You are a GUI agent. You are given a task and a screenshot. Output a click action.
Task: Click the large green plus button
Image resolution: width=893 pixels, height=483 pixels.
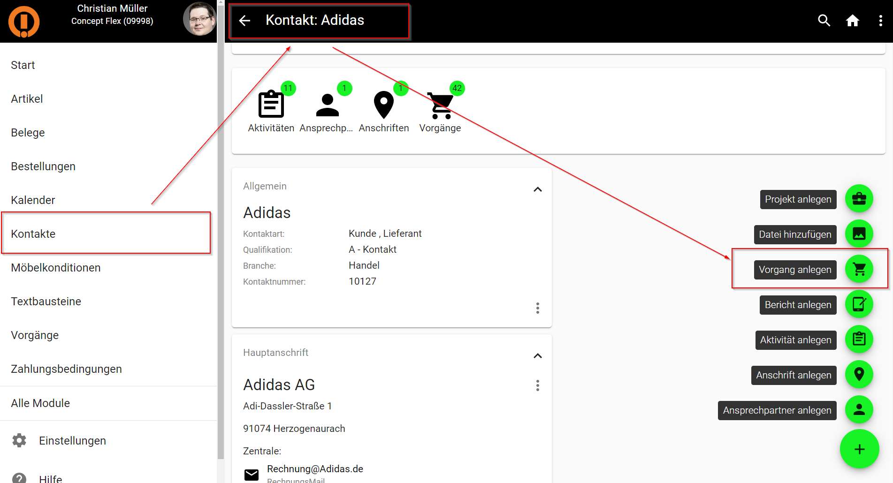tap(859, 449)
